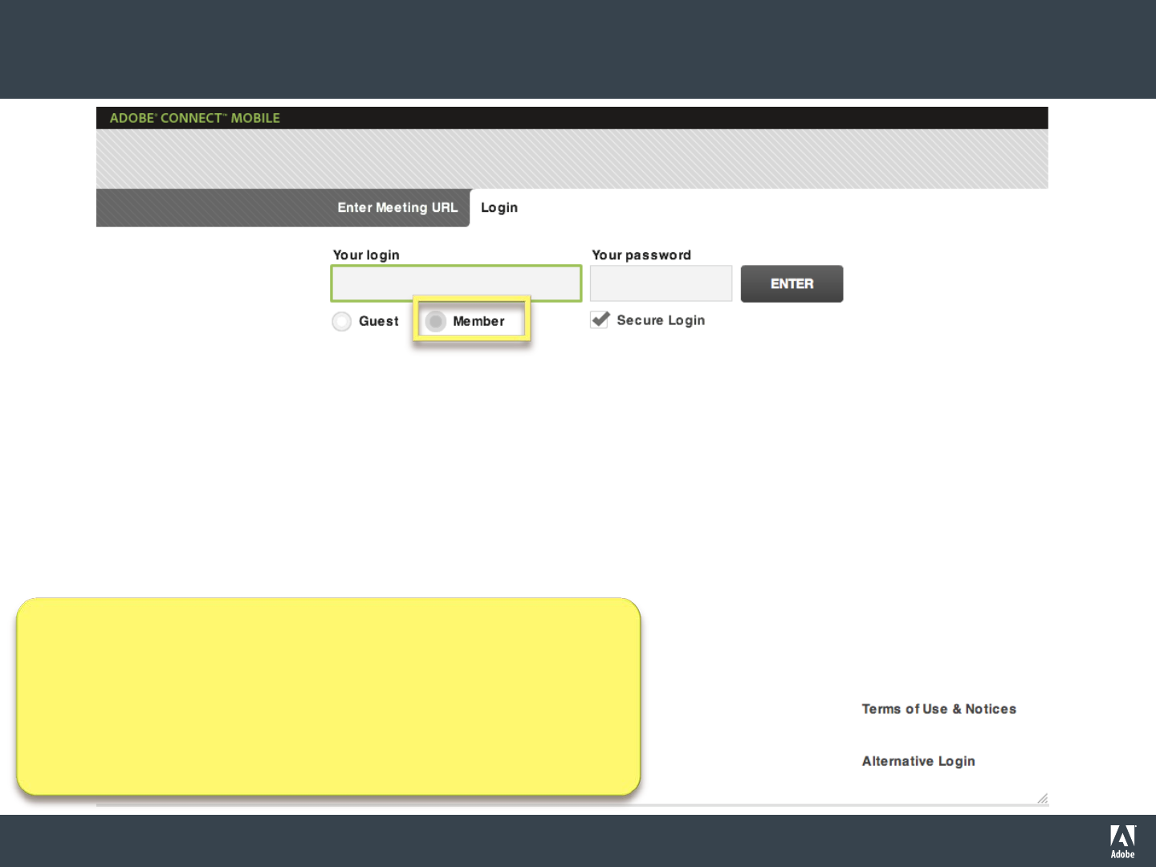1156x867 pixels.
Task: Click the 'Your login' label text
Action: tap(366, 255)
